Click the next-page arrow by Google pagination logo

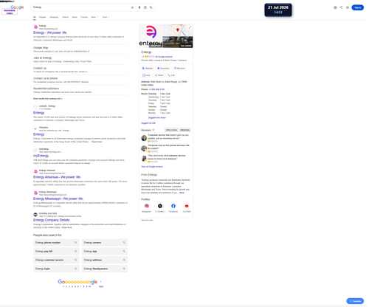click(x=101, y=282)
